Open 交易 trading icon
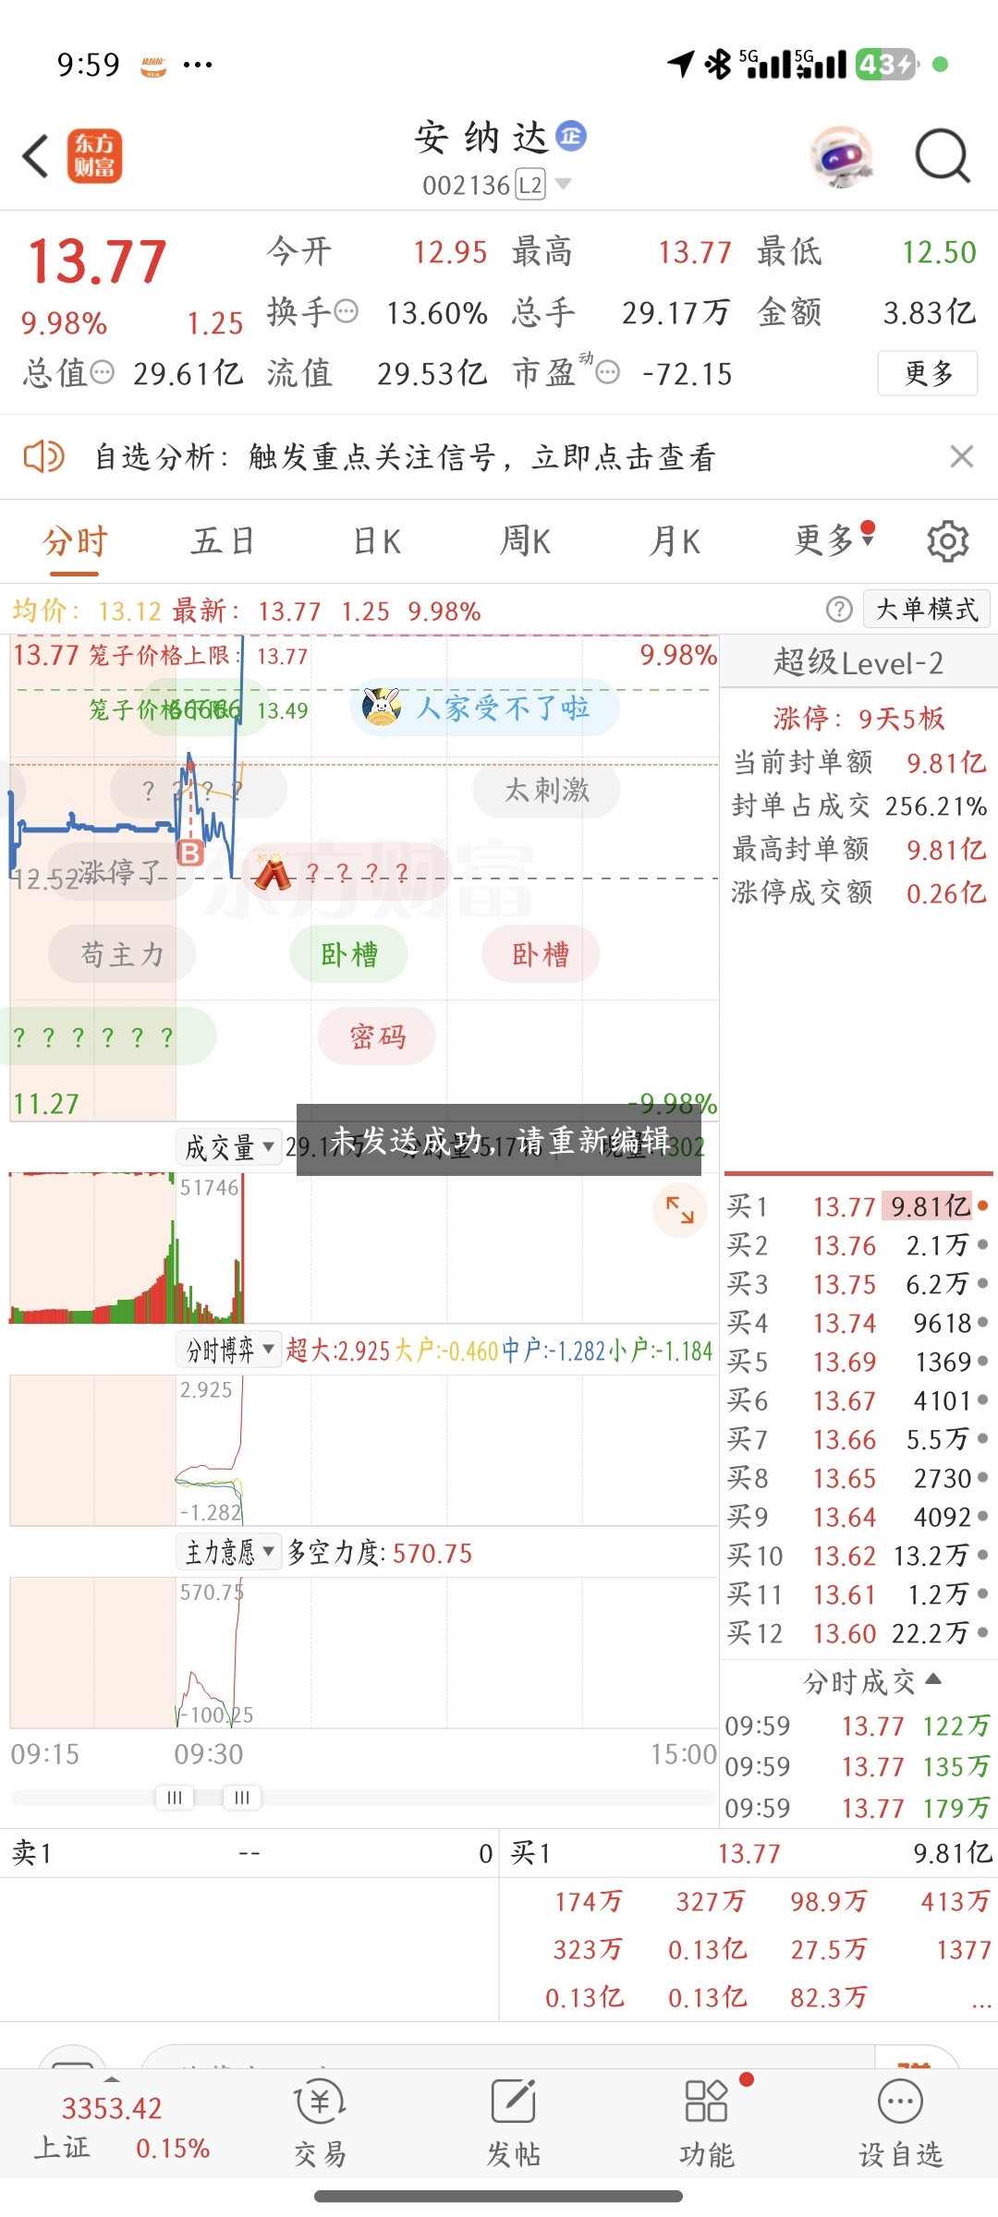The width and height of the screenshot is (998, 2217). 320,2124
